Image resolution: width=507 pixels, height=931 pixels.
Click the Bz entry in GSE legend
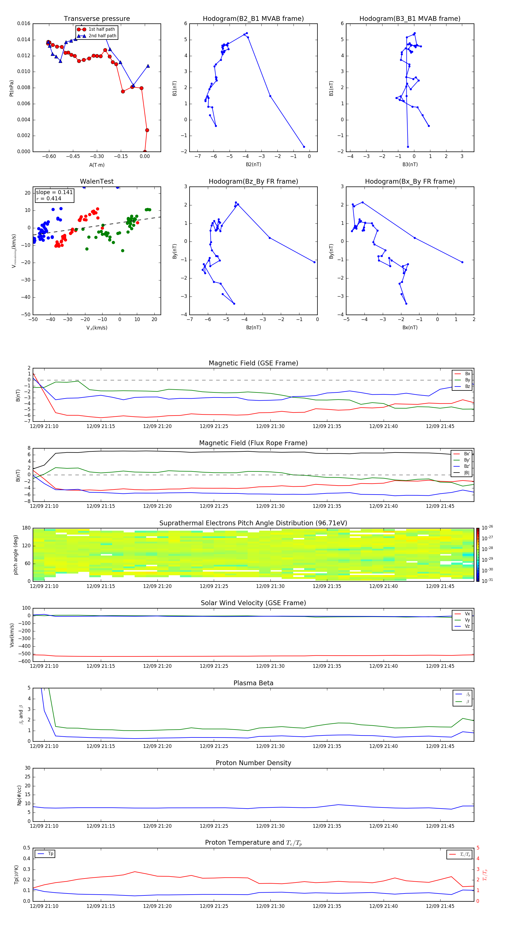click(462, 386)
